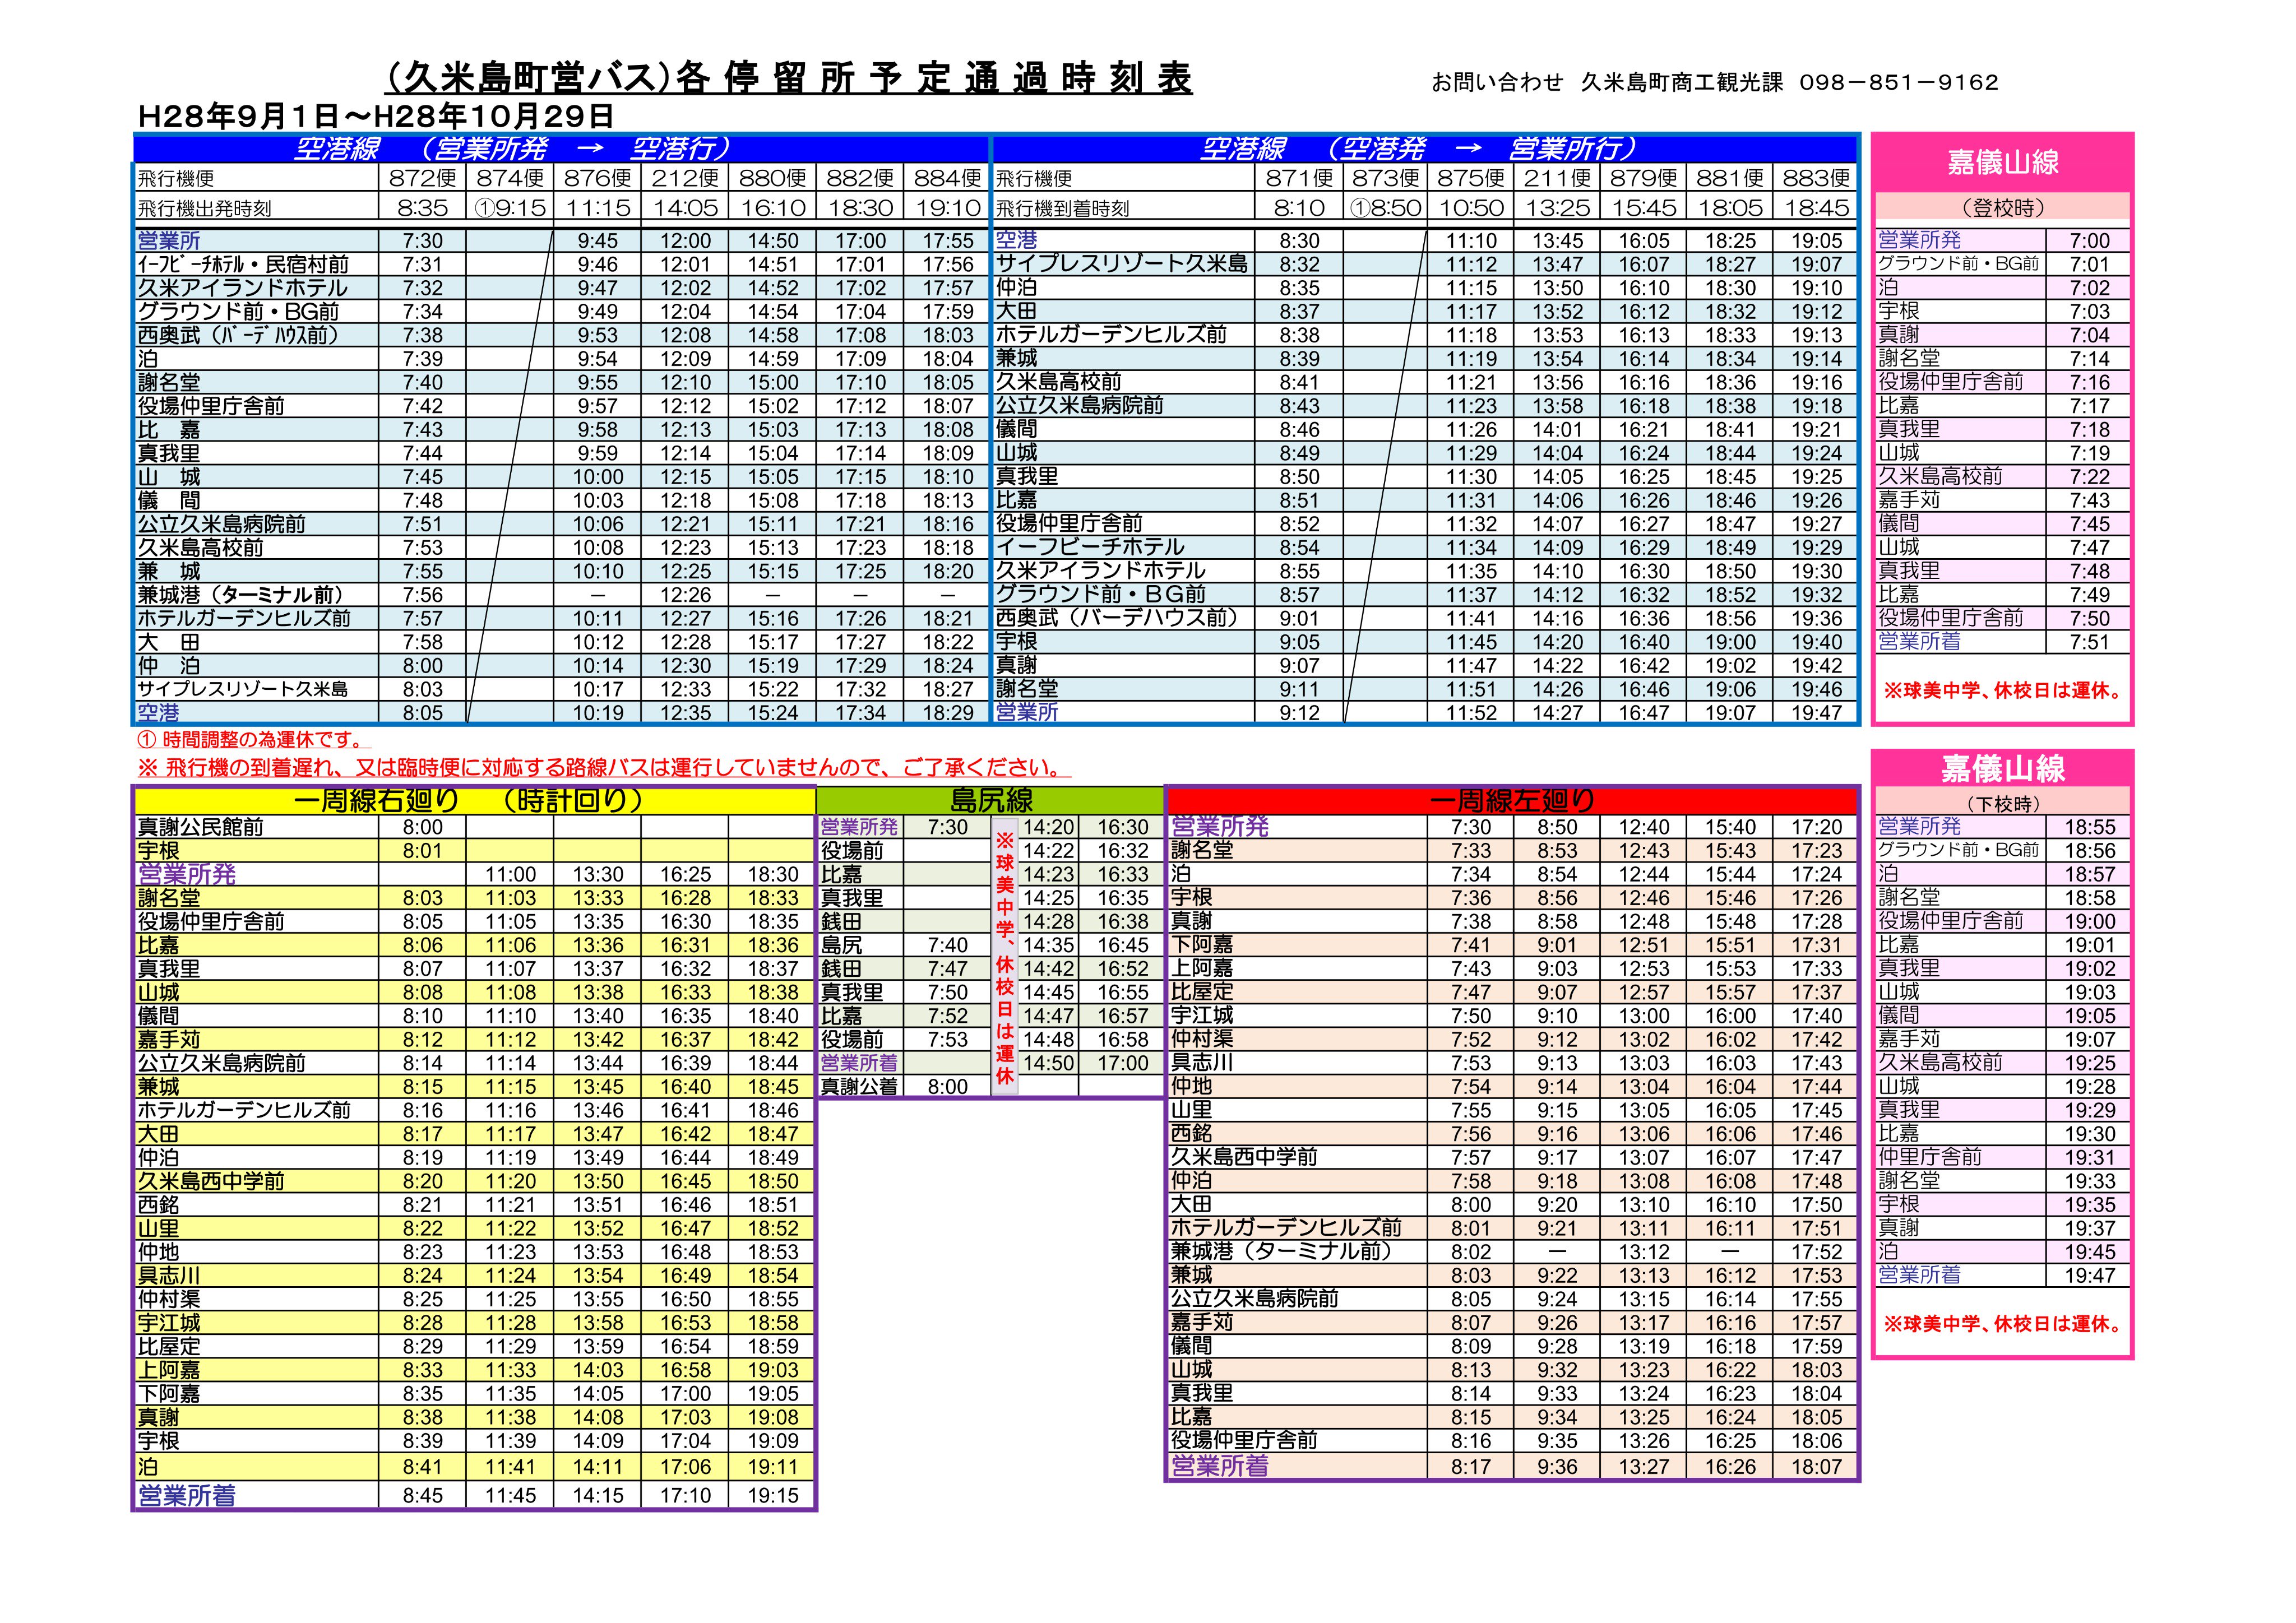The height and width of the screenshot is (1623, 2296).
Task: Click 営業所発 row label in 左廻り table
Action: tap(1219, 827)
